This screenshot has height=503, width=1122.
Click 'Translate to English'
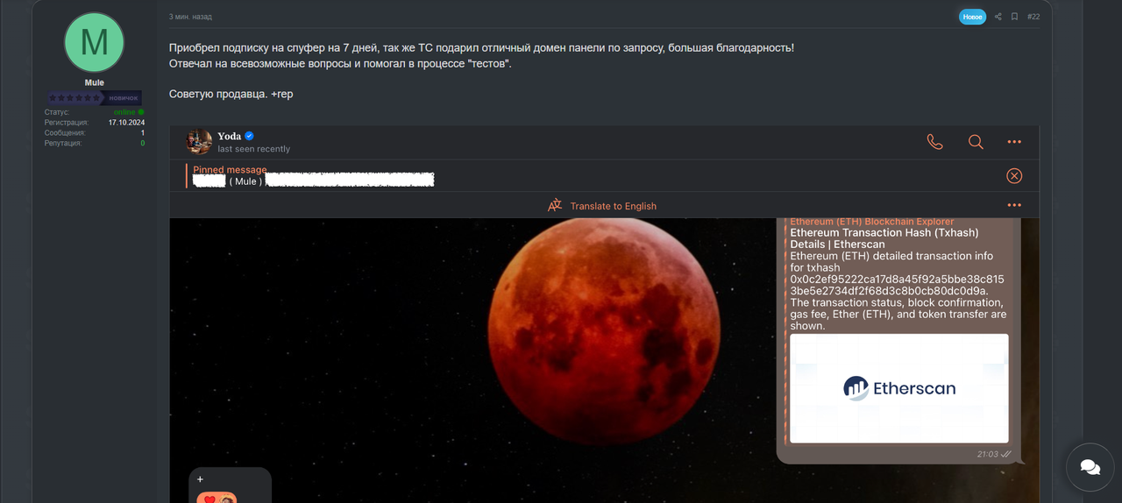click(x=613, y=206)
